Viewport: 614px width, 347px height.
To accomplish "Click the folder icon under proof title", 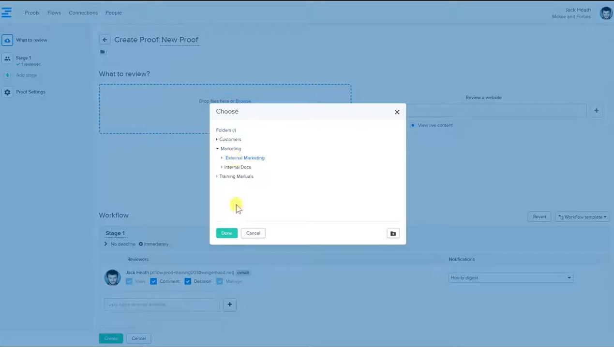I will pos(103,52).
